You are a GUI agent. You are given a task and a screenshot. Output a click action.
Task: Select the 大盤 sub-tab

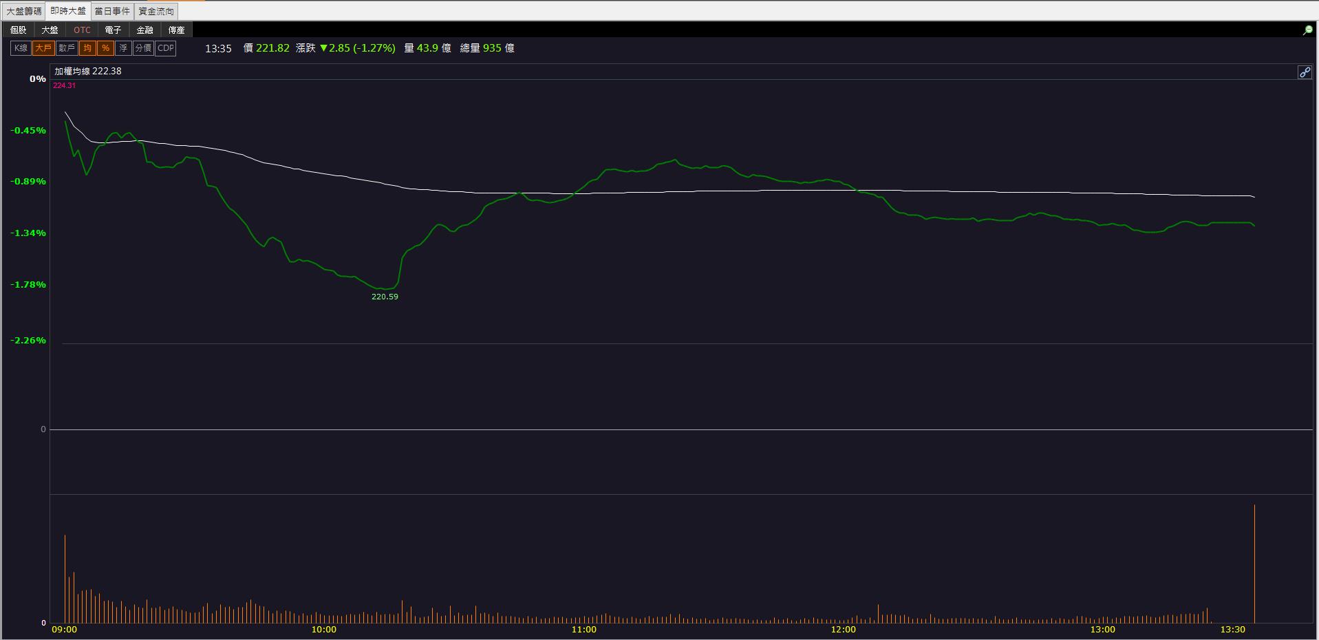click(x=50, y=30)
